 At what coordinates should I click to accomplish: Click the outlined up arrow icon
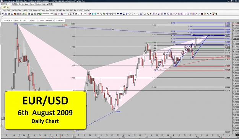[129, 14]
